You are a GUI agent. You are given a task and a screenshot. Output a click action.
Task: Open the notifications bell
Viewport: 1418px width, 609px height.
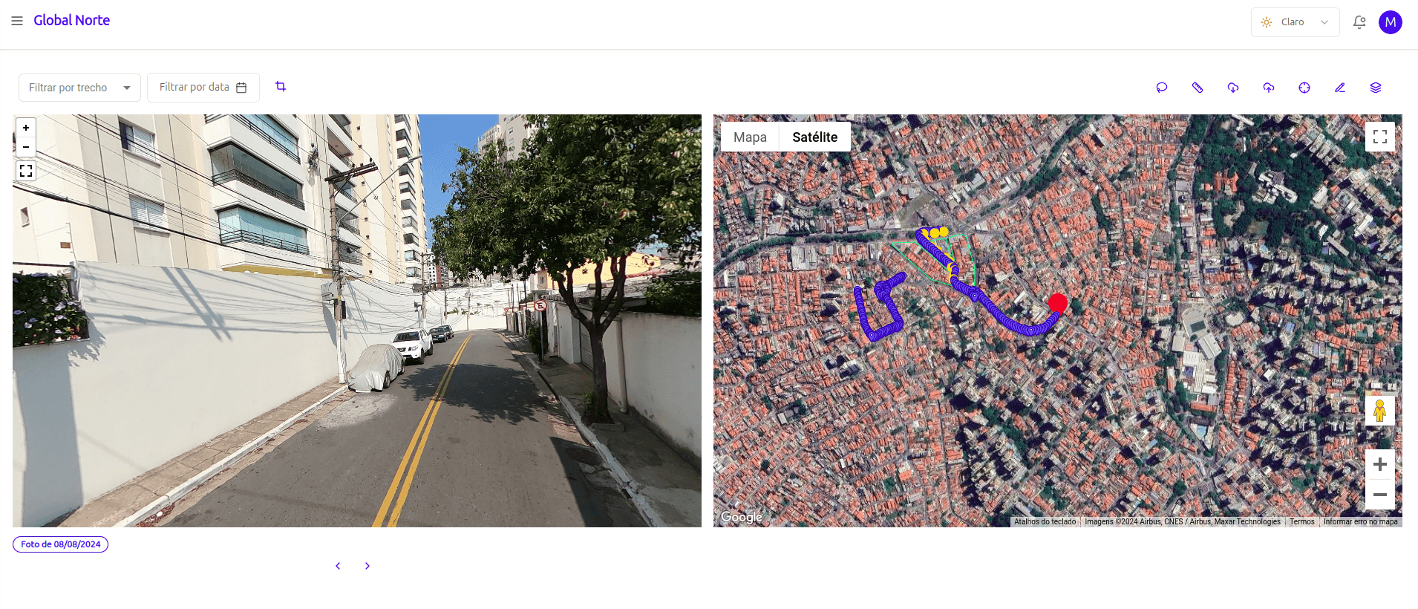(1359, 22)
